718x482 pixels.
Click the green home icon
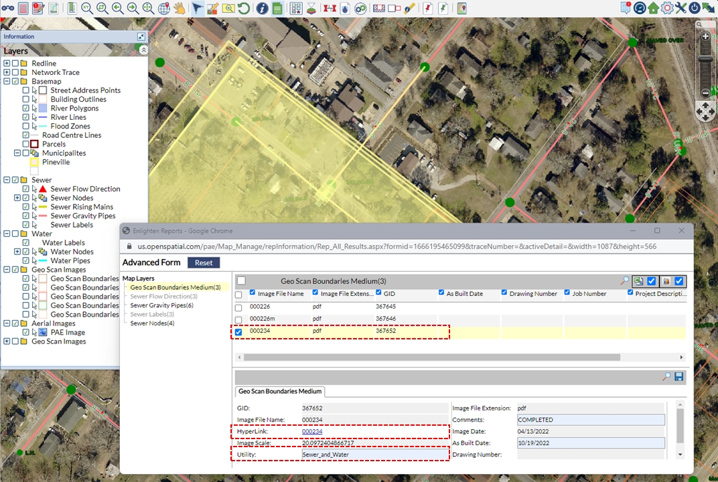pos(653,8)
